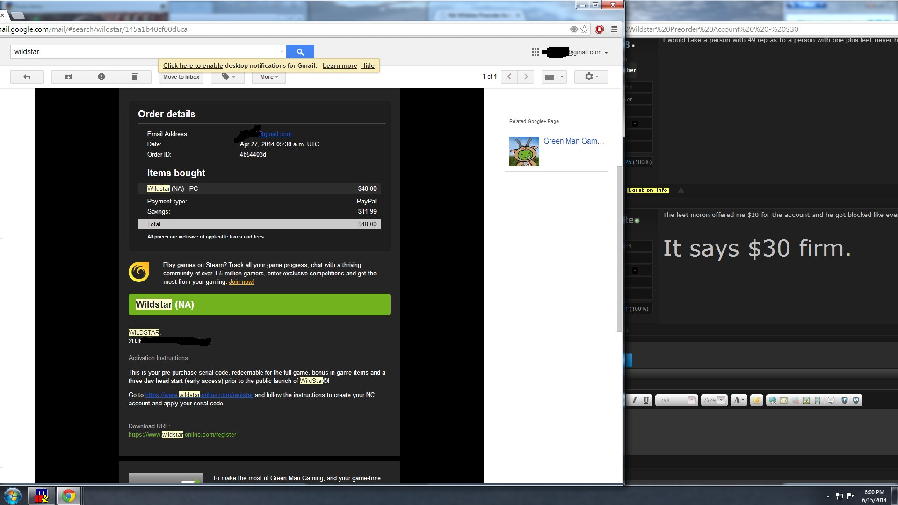The image size is (898, 505).
Task: Archive the open Gmail message
Action: pos(68,77)
